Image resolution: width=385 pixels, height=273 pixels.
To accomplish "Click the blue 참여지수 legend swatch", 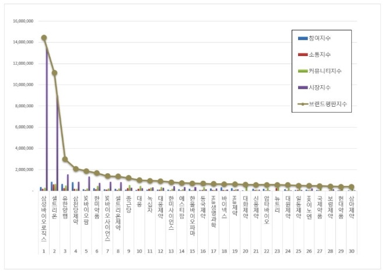I will (303, 38).
